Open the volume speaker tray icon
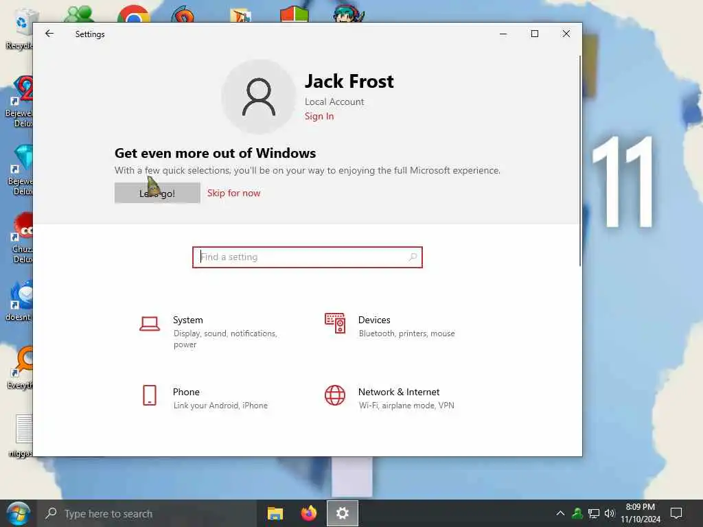The width and height of the screenshot is (703, 527). (610, 513)
